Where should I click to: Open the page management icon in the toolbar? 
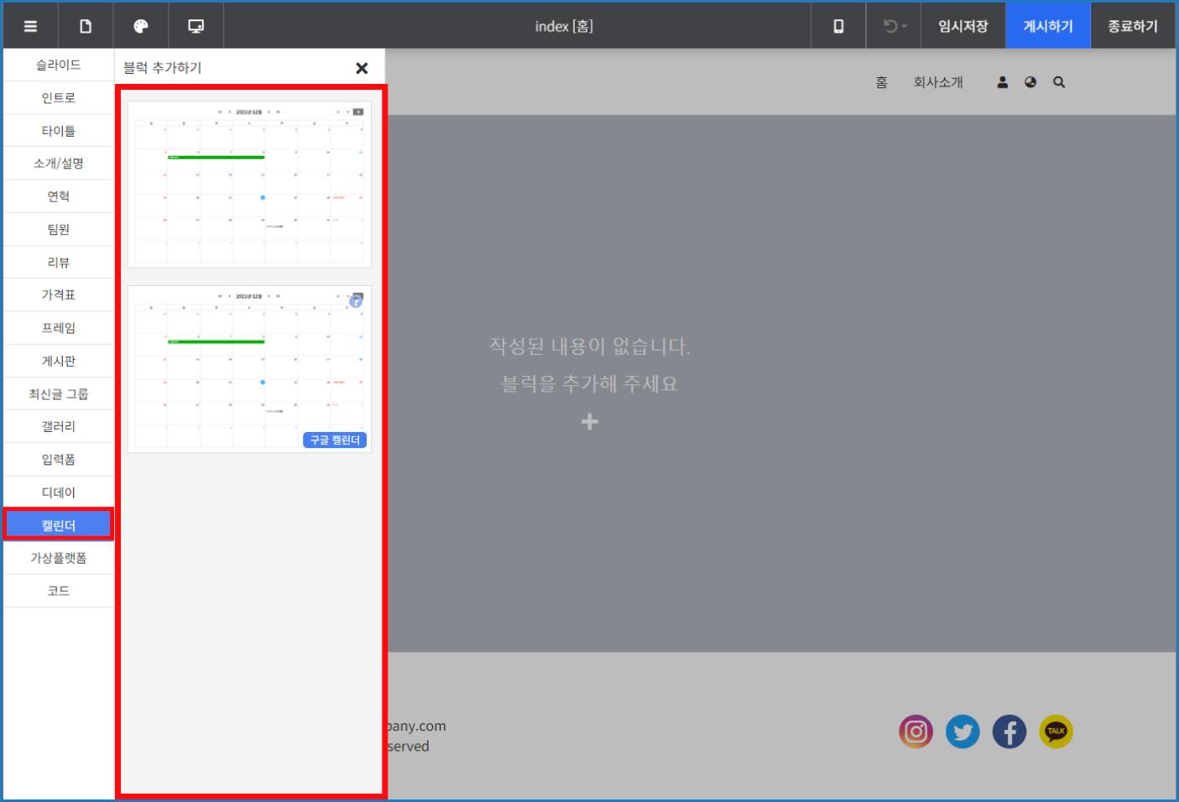[x=85, y=25]
